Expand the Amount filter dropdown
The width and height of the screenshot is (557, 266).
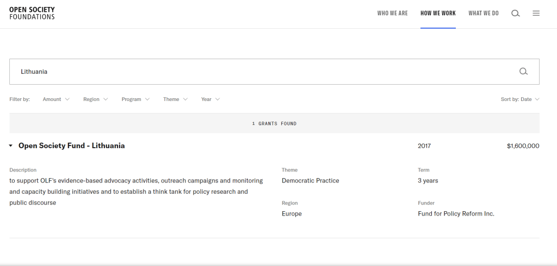click(56, 99)
